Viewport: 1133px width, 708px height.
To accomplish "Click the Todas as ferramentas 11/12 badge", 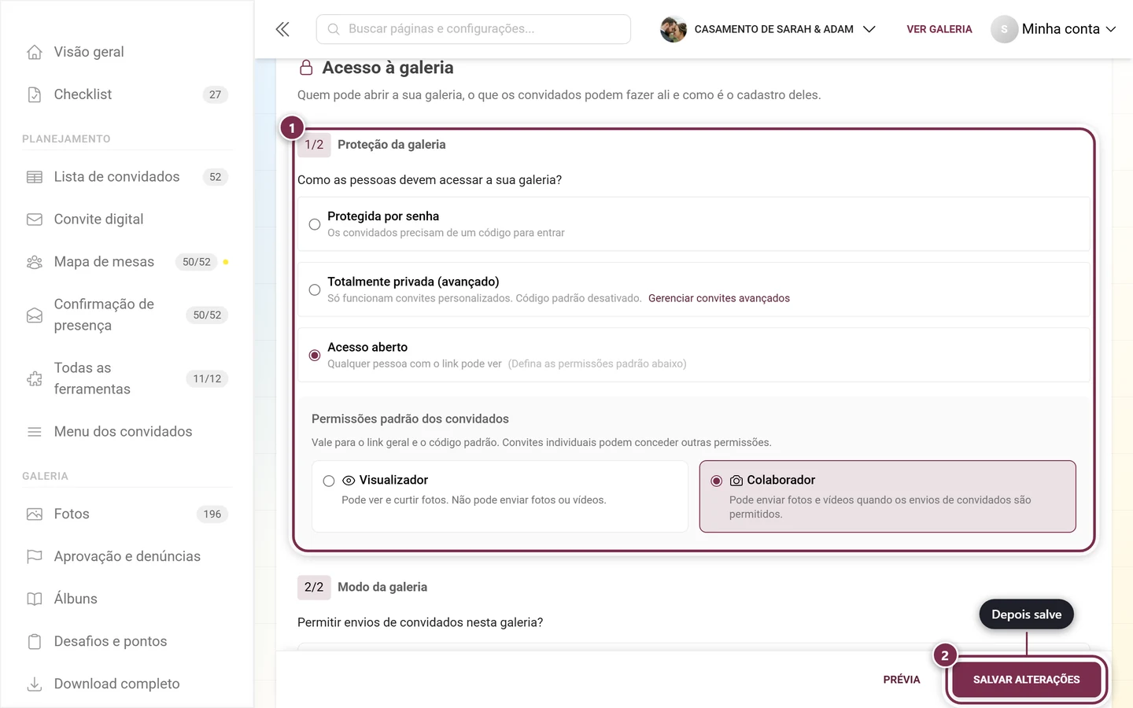I will [208, 378].
